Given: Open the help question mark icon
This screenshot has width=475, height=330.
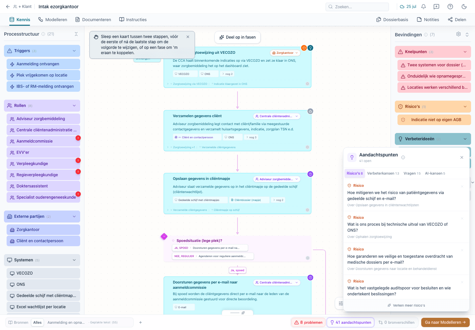Looking at the screenshot, I should pyautogui.click(x=450, y=7).
